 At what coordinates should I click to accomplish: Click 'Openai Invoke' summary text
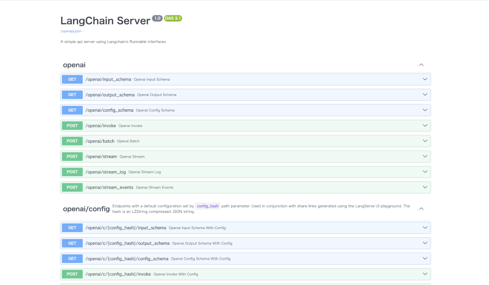click(130, 126)
